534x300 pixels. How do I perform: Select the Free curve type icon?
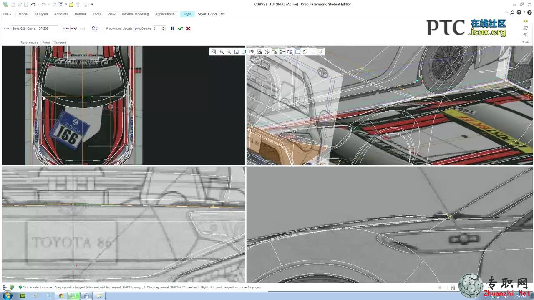(x=66, y=28)
